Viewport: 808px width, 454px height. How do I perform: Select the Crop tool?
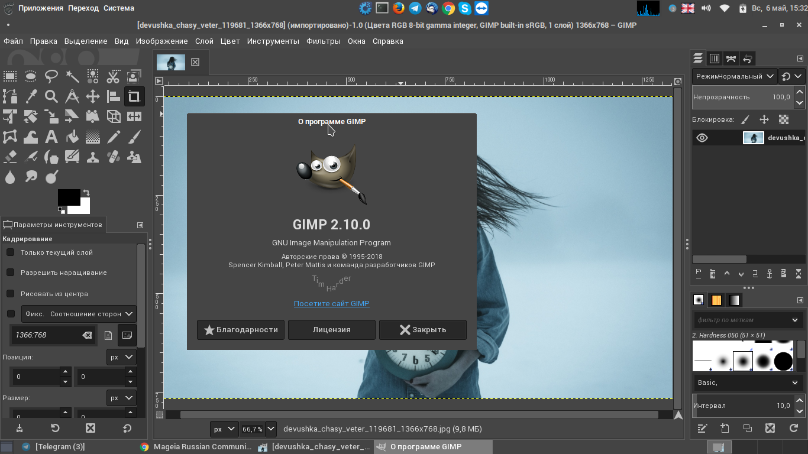point(134,97)
